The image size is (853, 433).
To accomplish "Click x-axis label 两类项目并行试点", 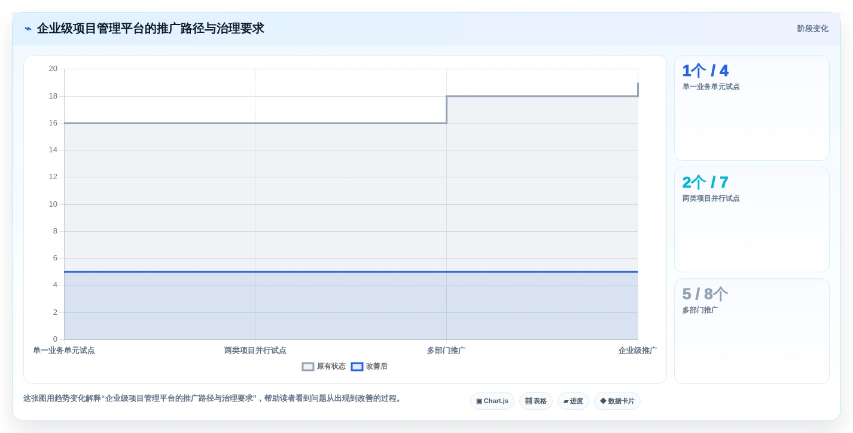I will tap(255, 351).
